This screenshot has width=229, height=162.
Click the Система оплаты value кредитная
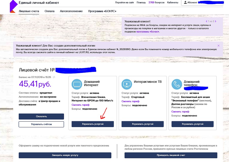pyautogui.click(x=46, y=93)
